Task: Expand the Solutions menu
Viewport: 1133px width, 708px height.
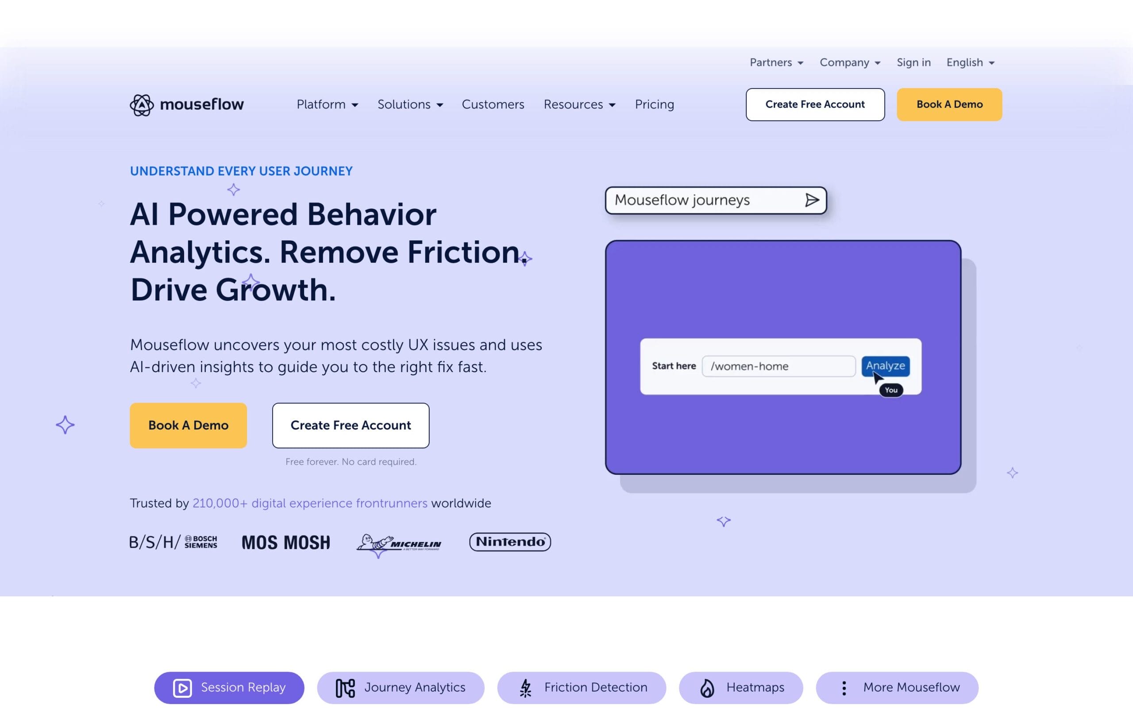Action: tap(410, 104)
